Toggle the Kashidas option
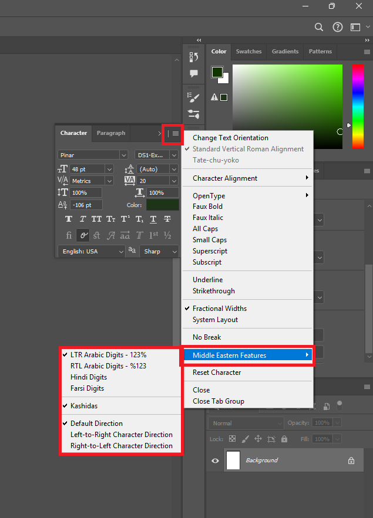 tap(83, 406)
